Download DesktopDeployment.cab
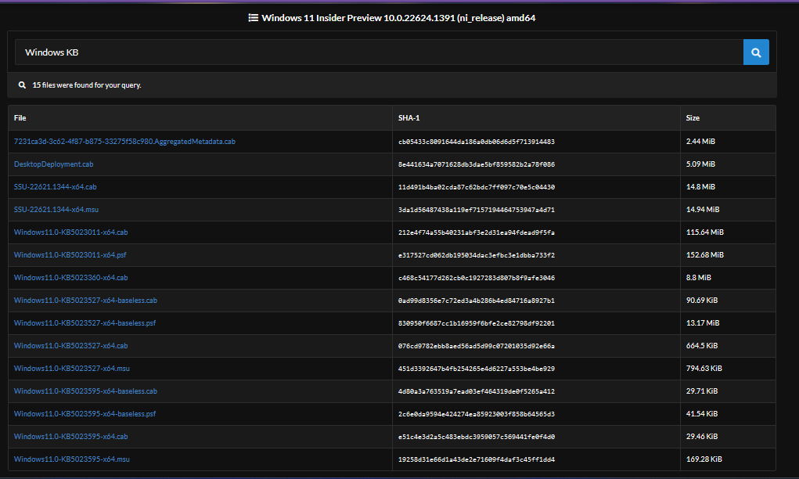Image resolution: width=799 pixels, height=479 pixels. pos(53,164)
